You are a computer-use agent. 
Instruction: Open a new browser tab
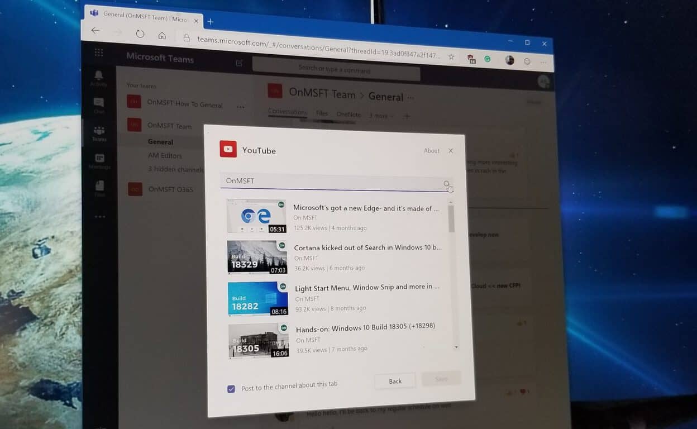tap(211, 21)
